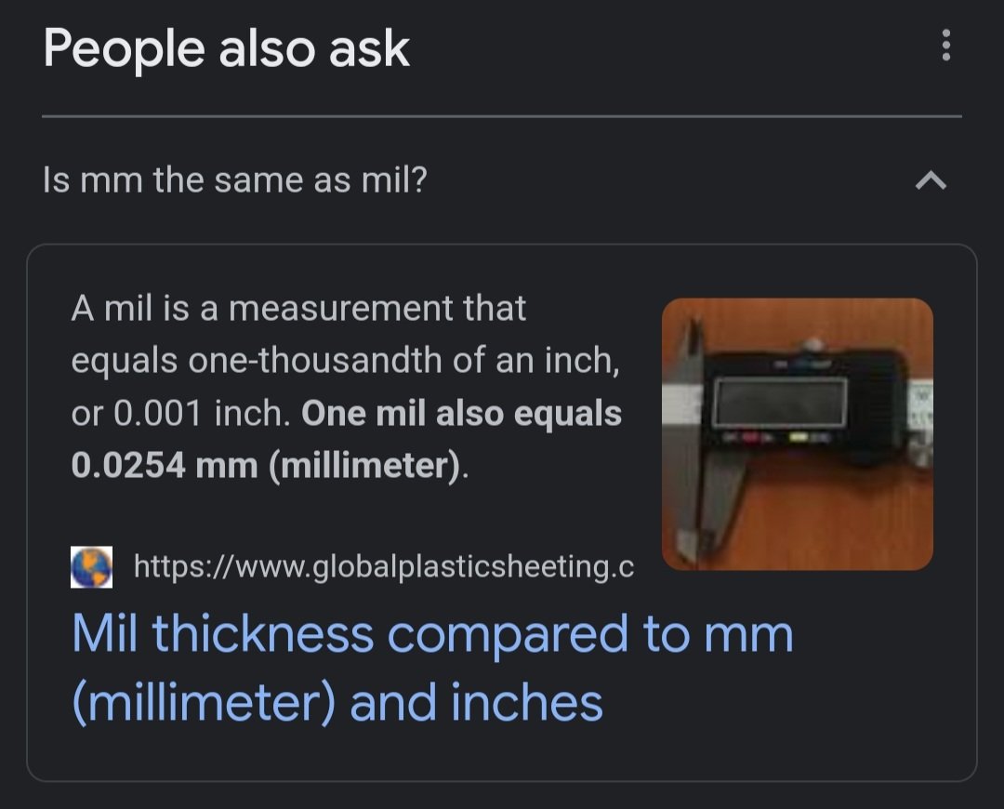Tap the horizontal divider under People also ask
This screenshot has width=1004, height=809.
pyautogui.click(x=502, y=116)
